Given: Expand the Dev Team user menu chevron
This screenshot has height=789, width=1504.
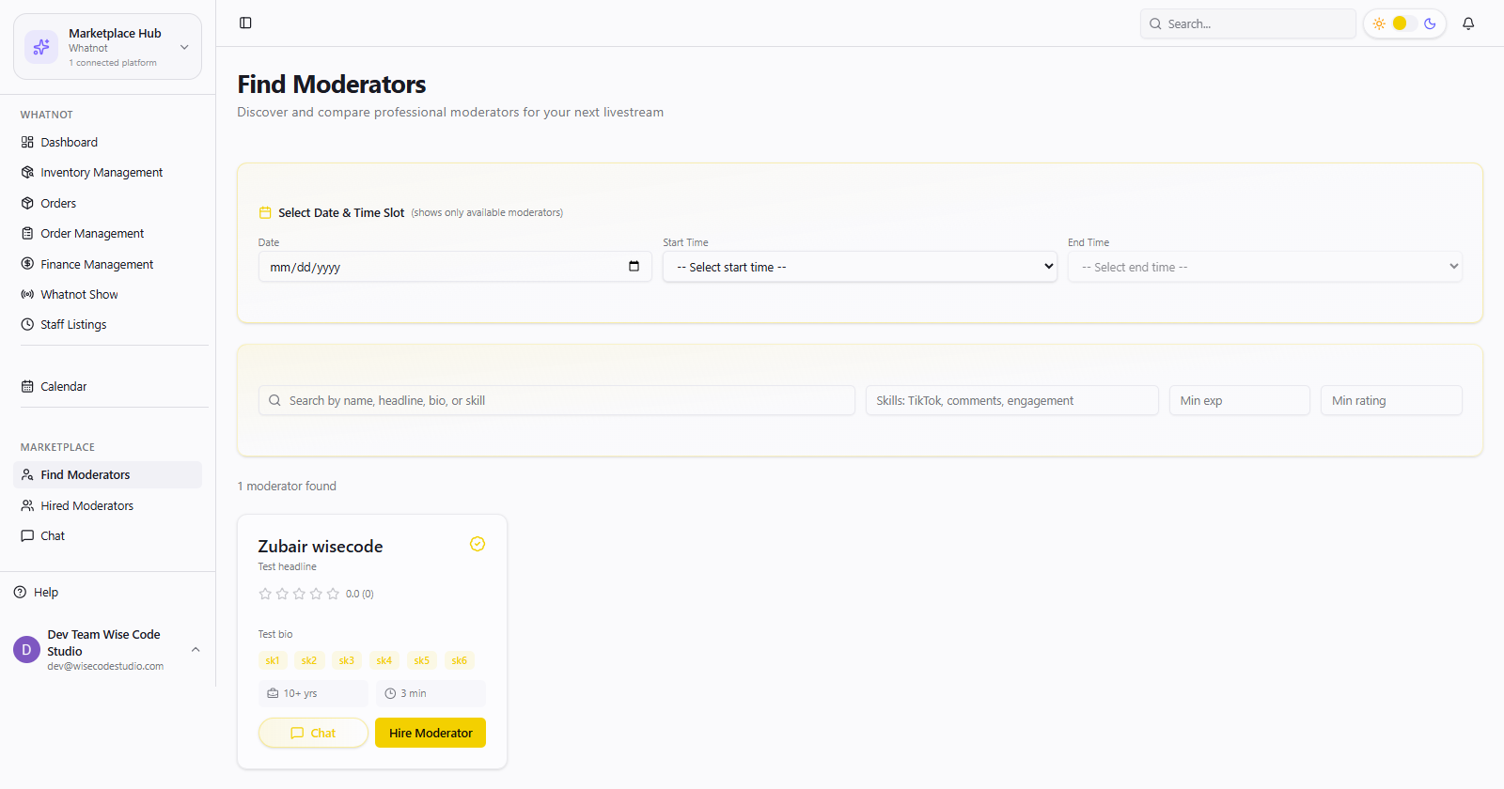Looking at the screenshot, I should point(196,650).
